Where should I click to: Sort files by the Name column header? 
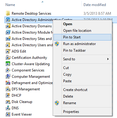coord(10,5)
